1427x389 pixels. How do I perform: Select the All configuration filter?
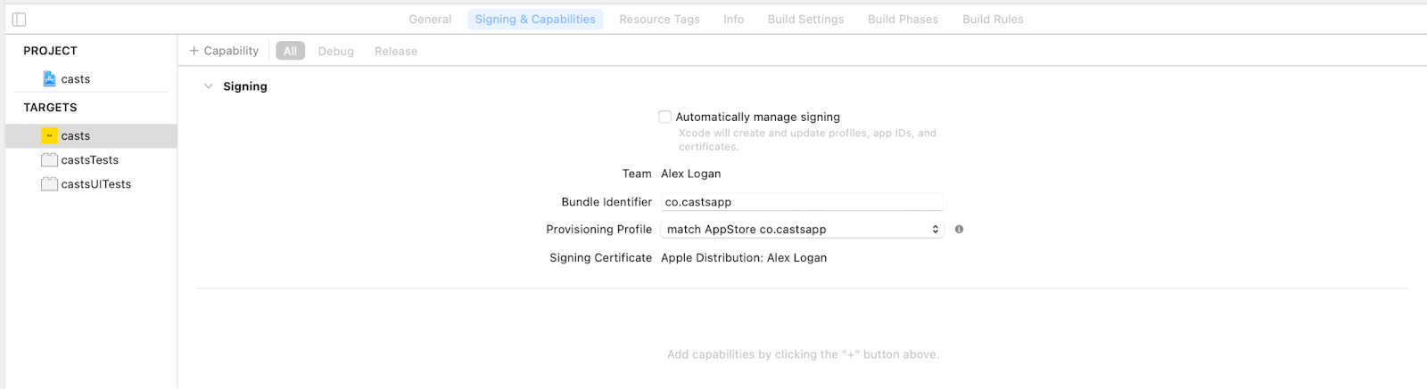point(290,51)
